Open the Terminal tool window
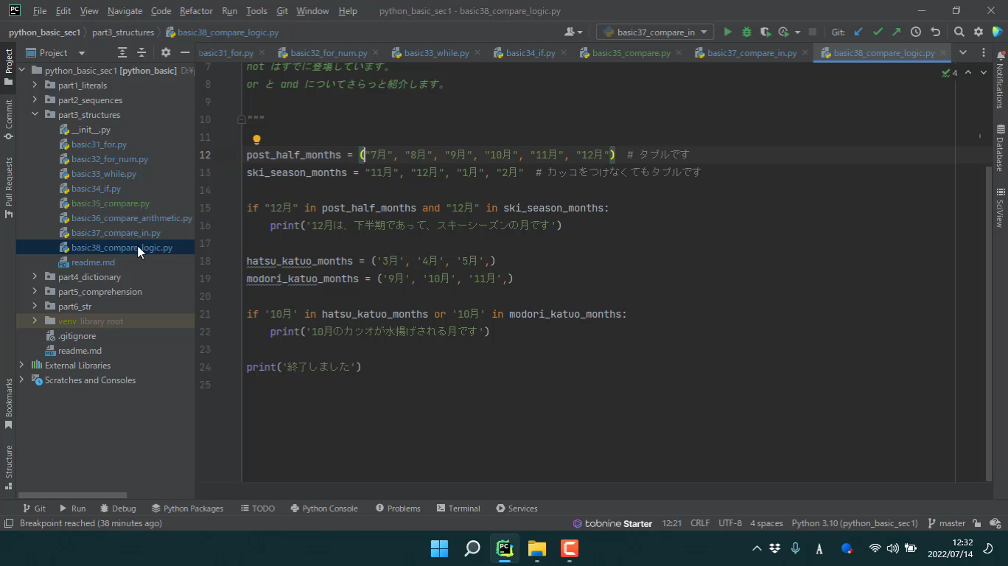The height and width of the screenshot is (566, 1008). 458,509
